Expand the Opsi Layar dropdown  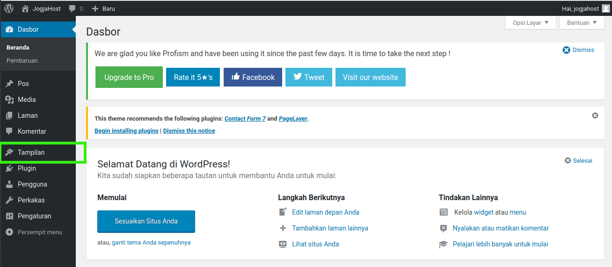530,22
